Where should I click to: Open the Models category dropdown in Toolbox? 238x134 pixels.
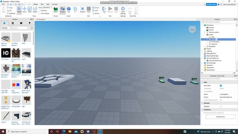(6, 28)
